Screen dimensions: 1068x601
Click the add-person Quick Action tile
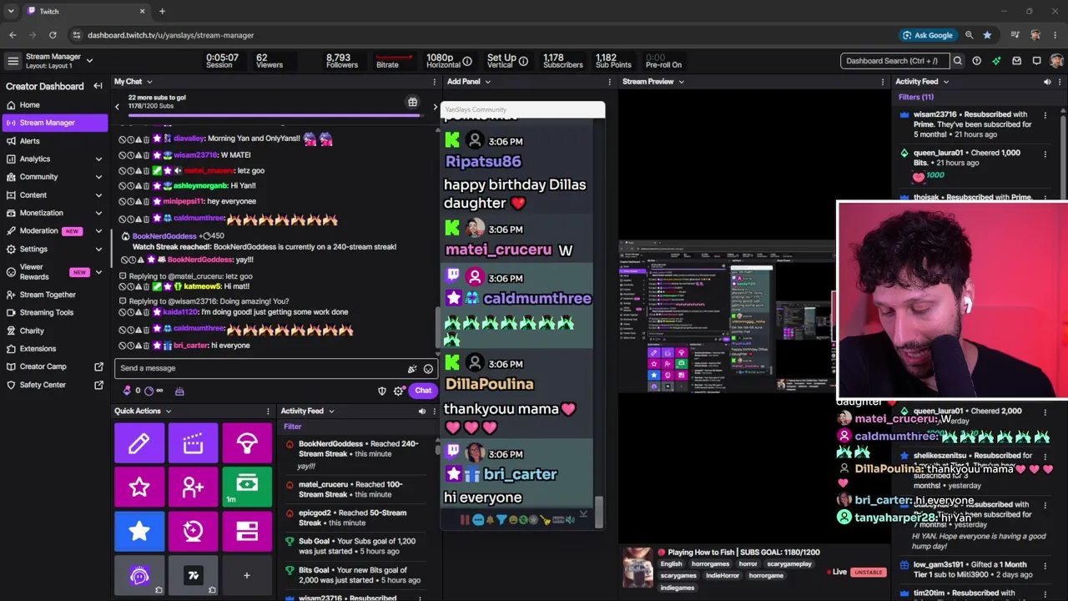(193, 487)
